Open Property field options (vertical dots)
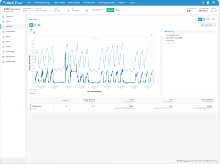 (50, 11)
